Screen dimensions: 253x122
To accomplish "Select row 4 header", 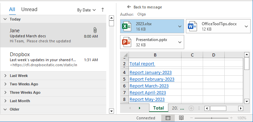I will (x=124, y=73).
